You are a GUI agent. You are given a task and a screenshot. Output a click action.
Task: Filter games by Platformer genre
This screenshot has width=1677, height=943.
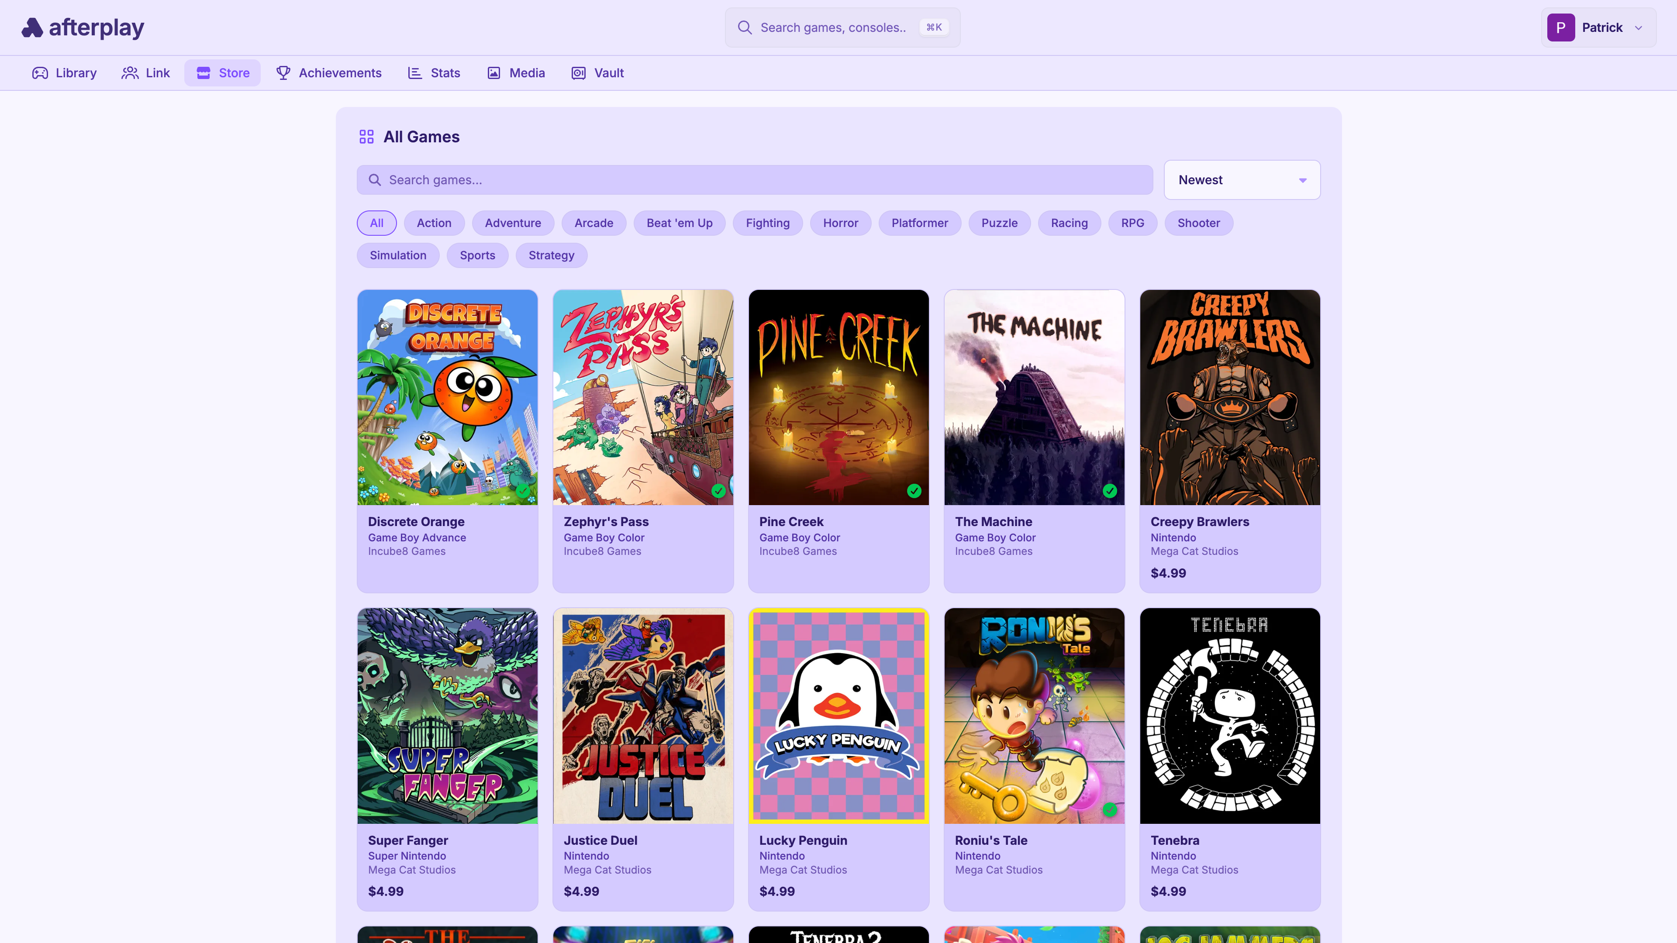point(919,223)
